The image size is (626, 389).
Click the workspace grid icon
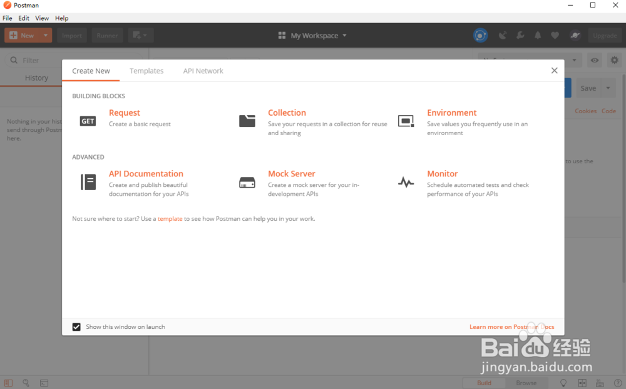(282, 36)
